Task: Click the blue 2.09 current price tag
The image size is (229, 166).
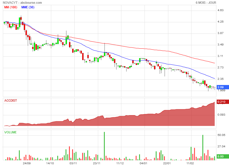Action: point(223,87)
